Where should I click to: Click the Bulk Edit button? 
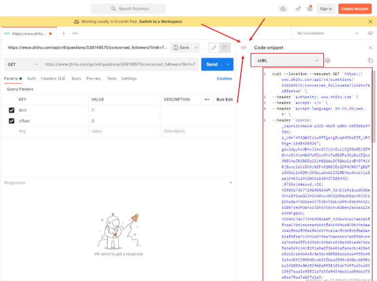[x=224, y=99]
